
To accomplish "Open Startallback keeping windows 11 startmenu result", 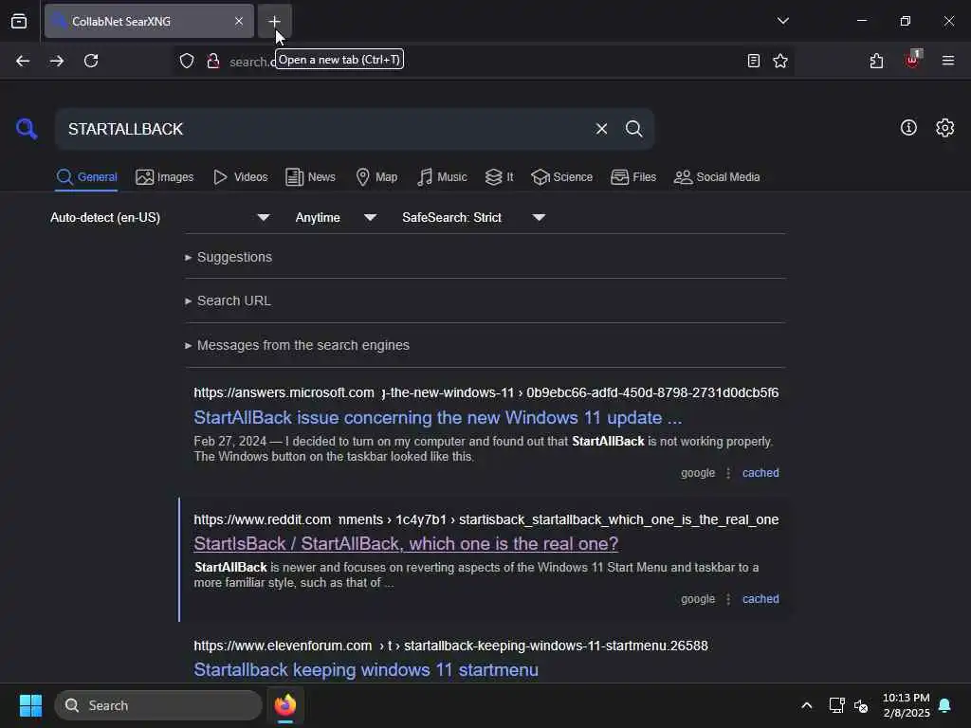I will click(x=366, y=670).
